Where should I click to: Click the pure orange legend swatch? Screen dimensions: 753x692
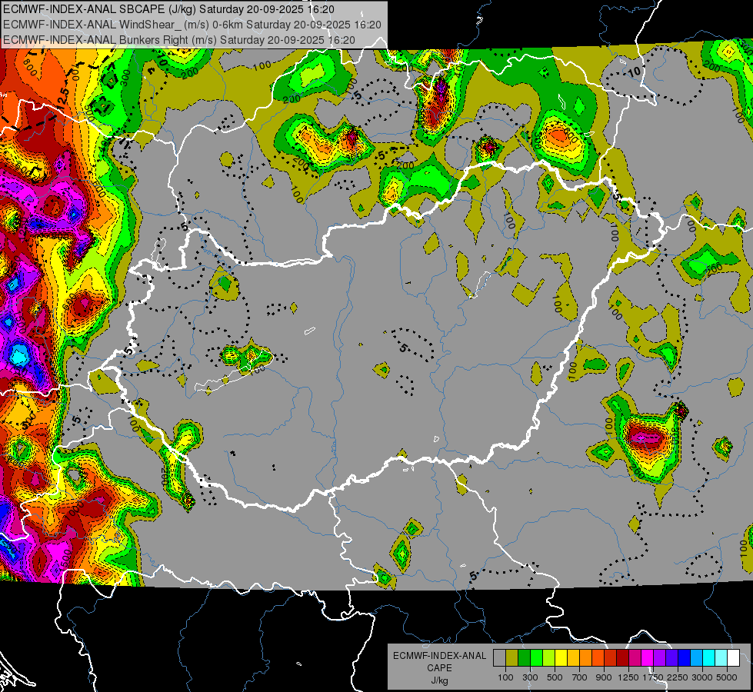coord(585,657)
